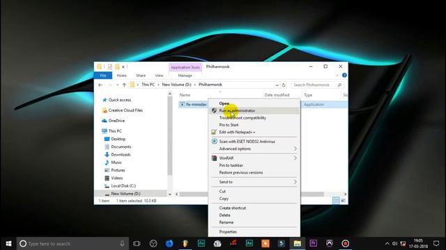
Task: Switch to the Home ribbon tab
Action: 121,76
